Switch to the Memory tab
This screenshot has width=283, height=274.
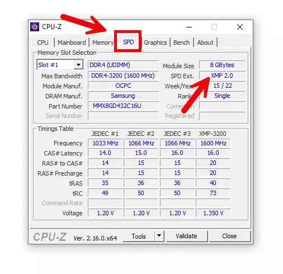pyautogui.click(x=102, y=42)
